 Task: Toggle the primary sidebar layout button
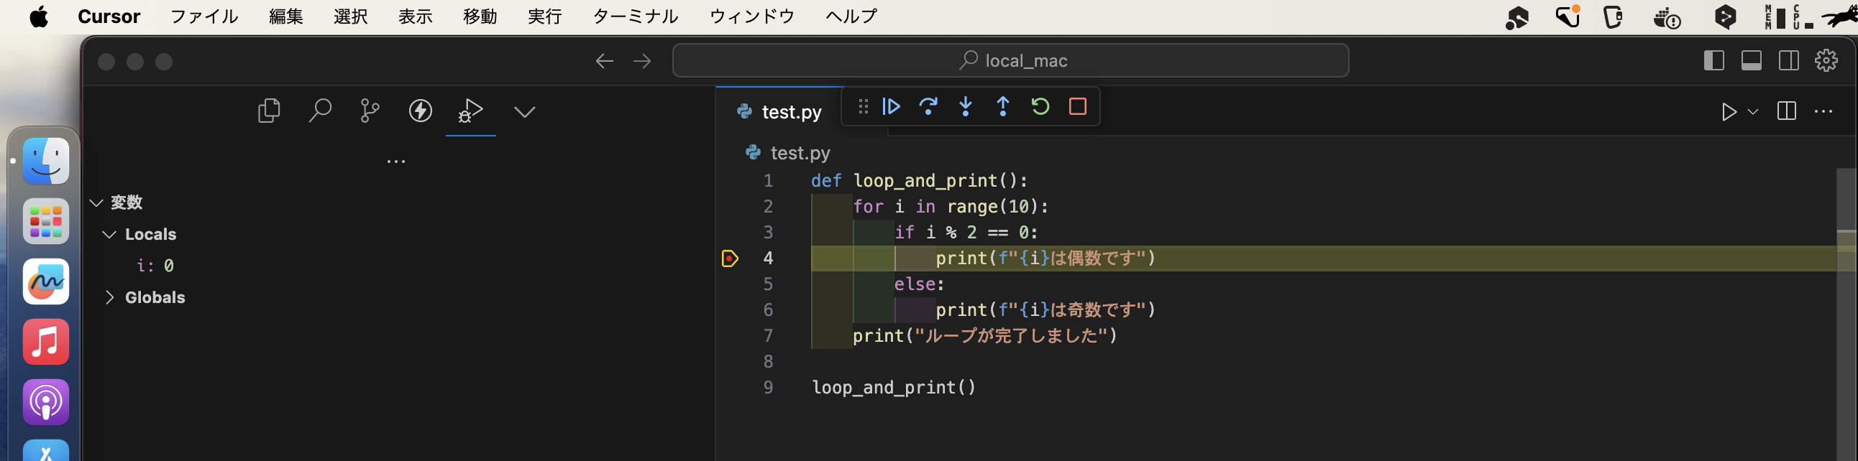[1713, 60]
